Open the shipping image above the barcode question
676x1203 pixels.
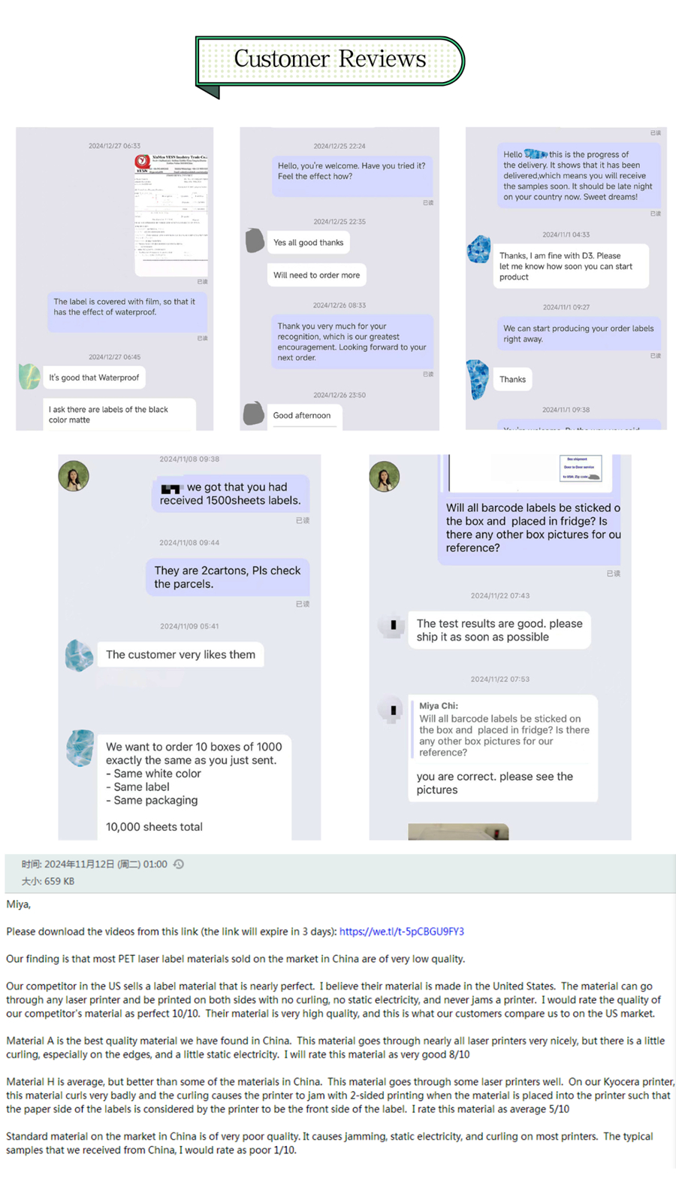tap(580, 468)
